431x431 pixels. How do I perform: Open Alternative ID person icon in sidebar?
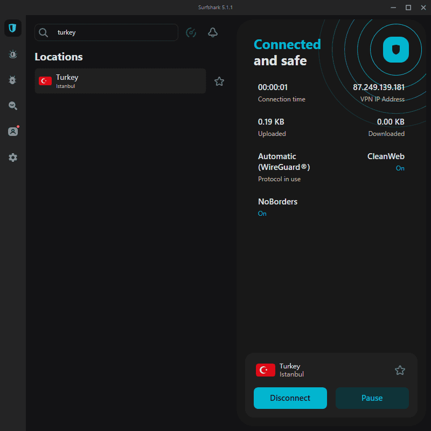tap(13, 131)
